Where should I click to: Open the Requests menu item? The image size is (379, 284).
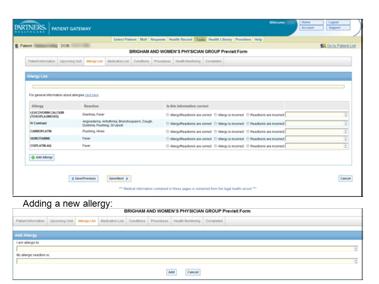[x=158, y=39]
